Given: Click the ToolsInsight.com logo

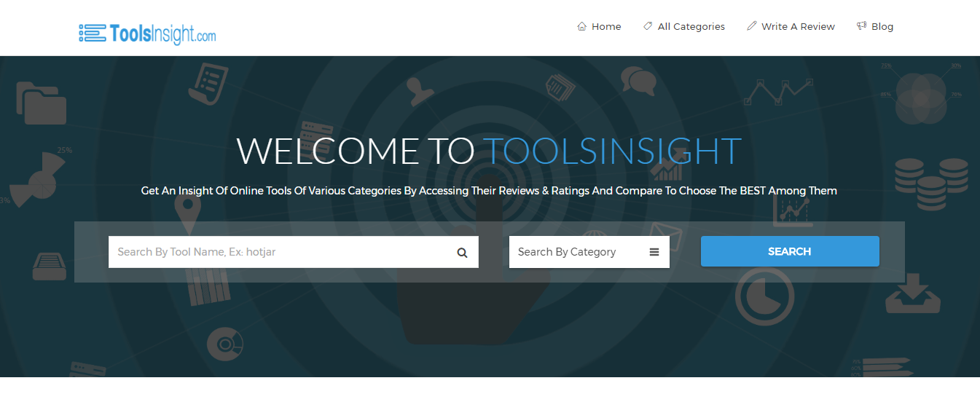Looking at the screenshot, I should point(147,33).
